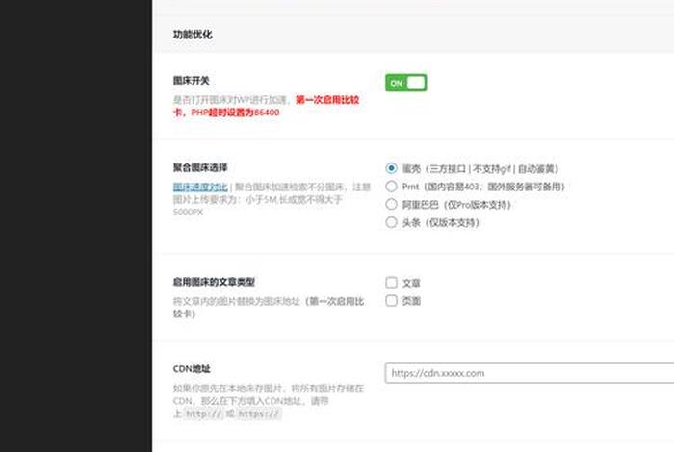Click the 功能优化 section heading

tap(193, 35)
